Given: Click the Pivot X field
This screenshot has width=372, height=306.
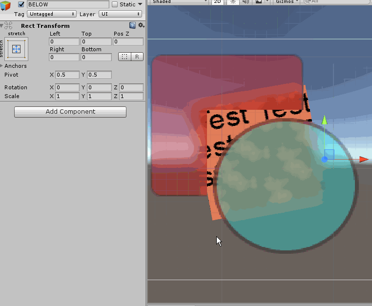Looking at the screenshot, I should point(67,75).
